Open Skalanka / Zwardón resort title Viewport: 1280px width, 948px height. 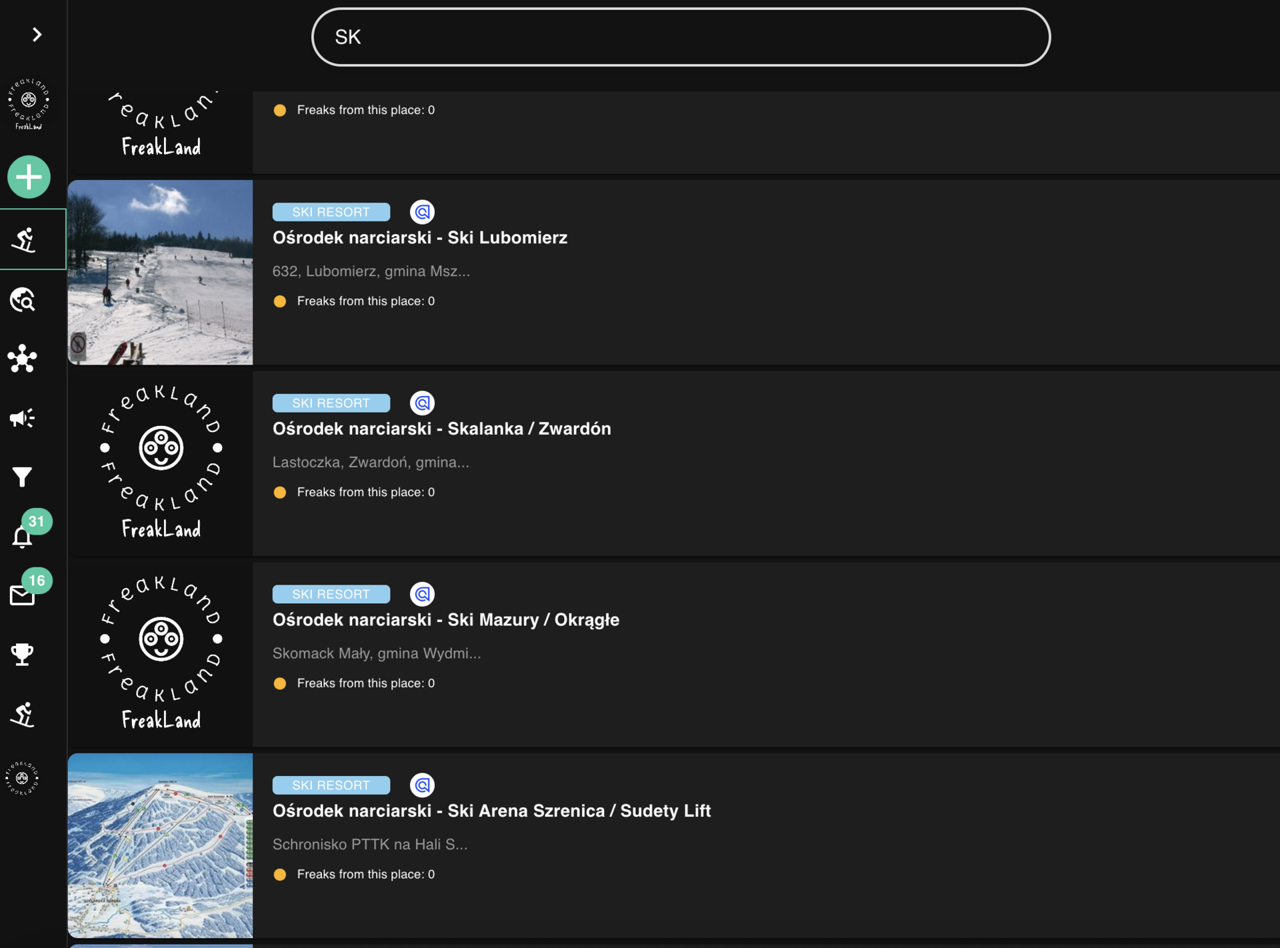(441, 429)
